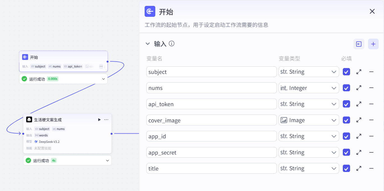Expand the subject variable row editor

point(359,72)
